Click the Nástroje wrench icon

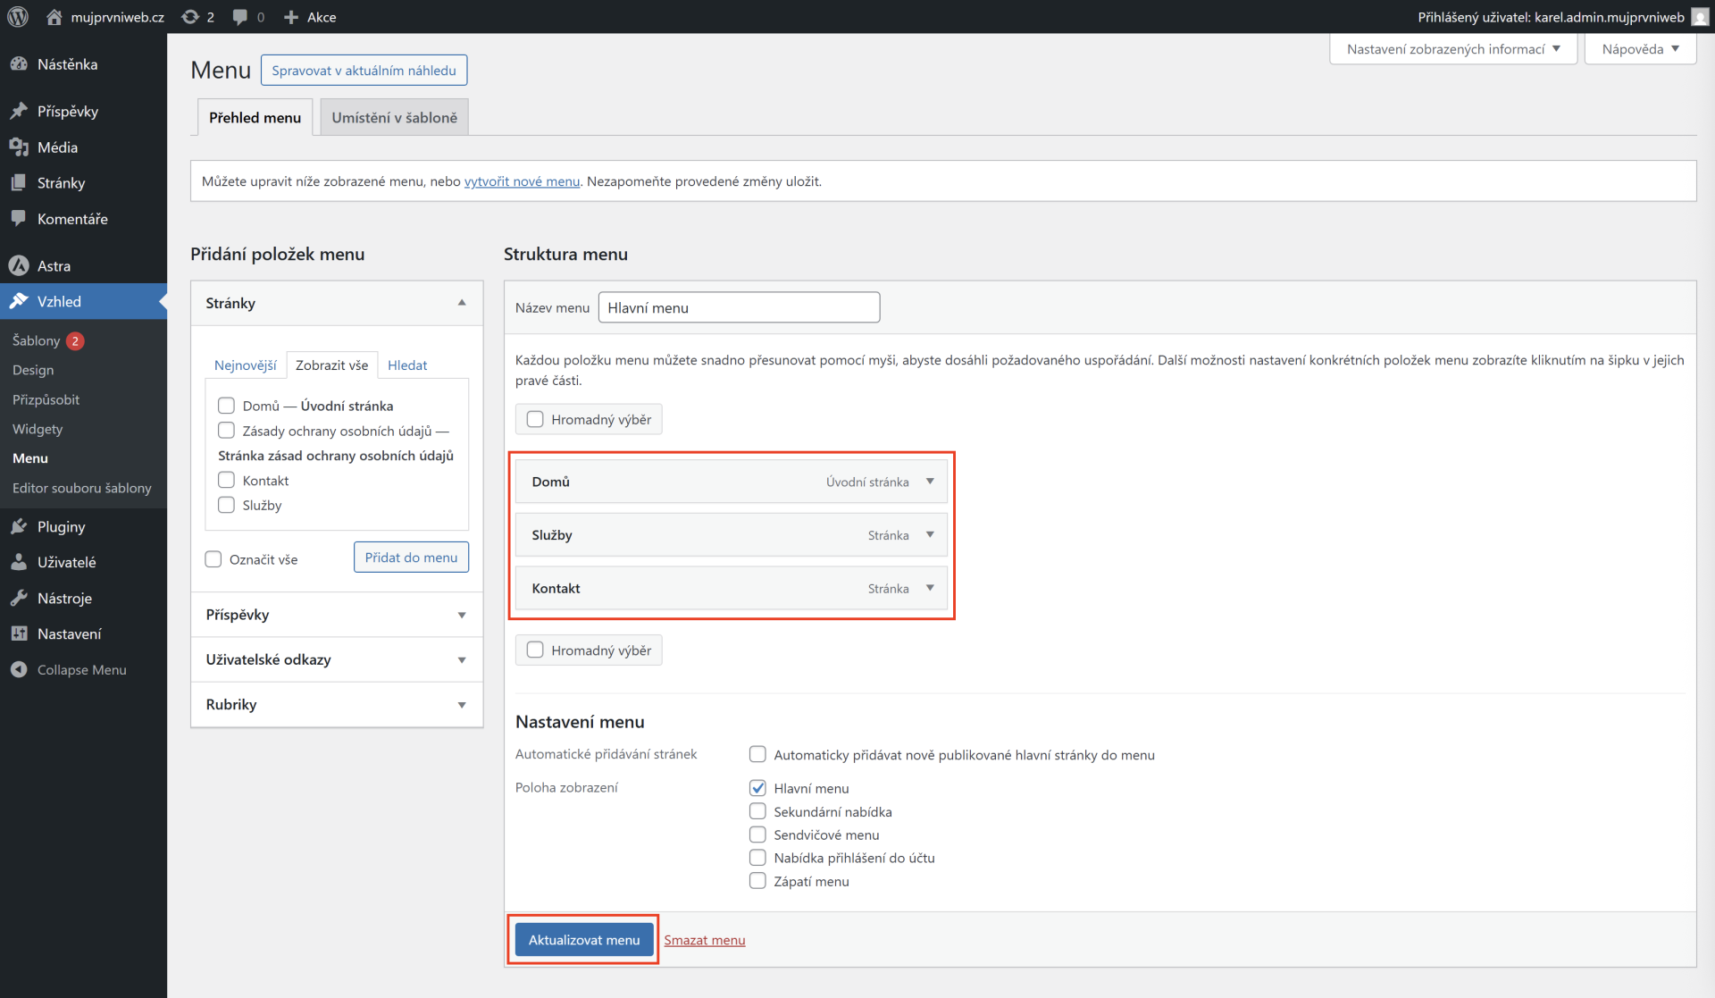click(x=20, y=598)
